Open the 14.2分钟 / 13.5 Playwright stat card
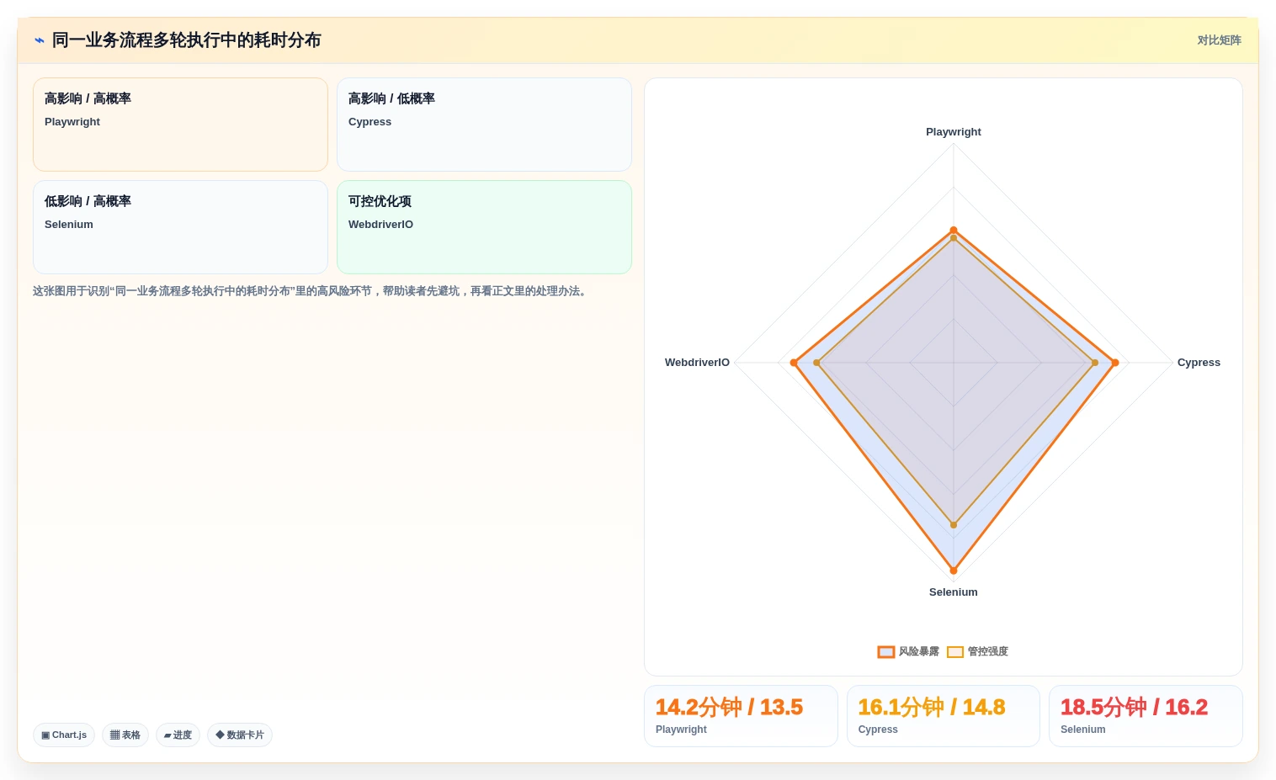This screenshot has height=780, width=1276. coord(741,716)
